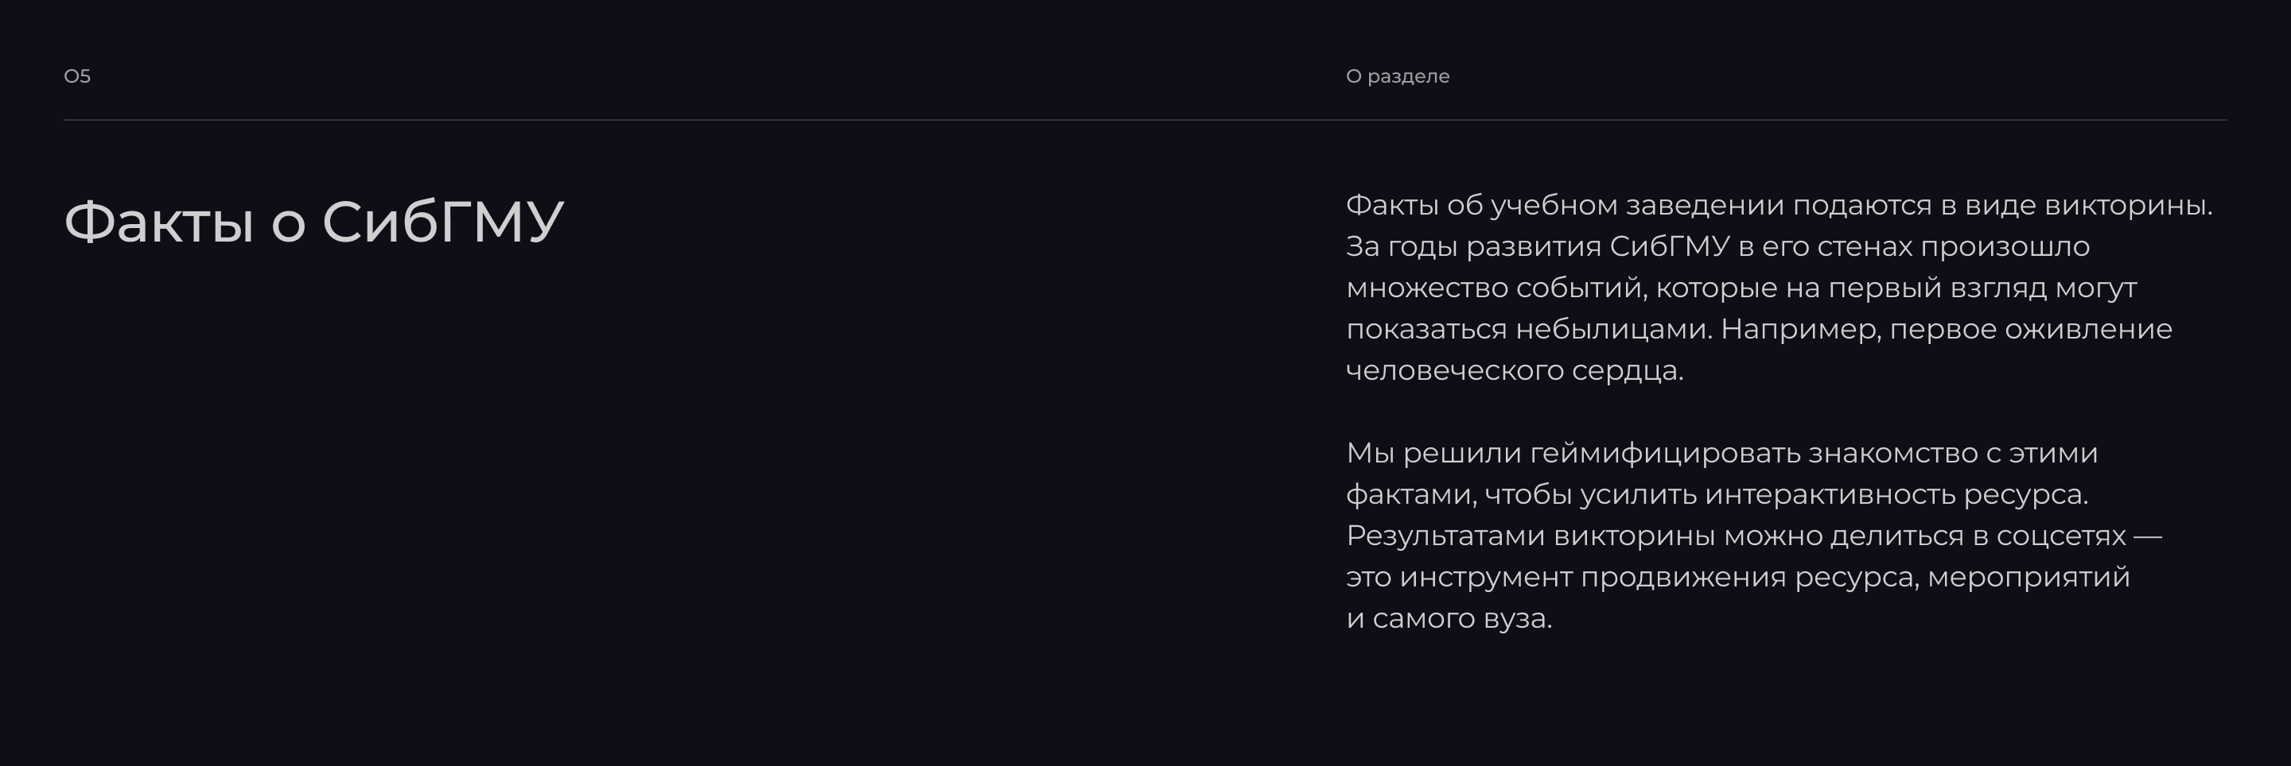The height and width of the screenshot is (766, 2291).
Task: Click the line starting "показаться небылицами"
Action: (x=1758, y=329)
